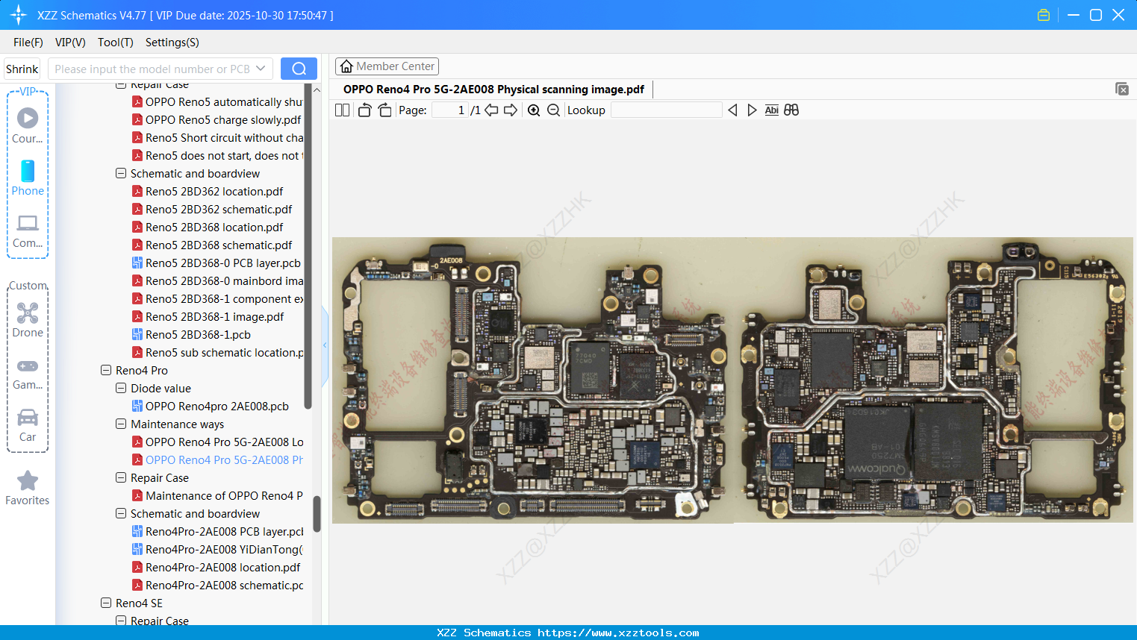Go to the next page arrow
The width and height of the screenshot is (1137, 640).
coord(511,110)
